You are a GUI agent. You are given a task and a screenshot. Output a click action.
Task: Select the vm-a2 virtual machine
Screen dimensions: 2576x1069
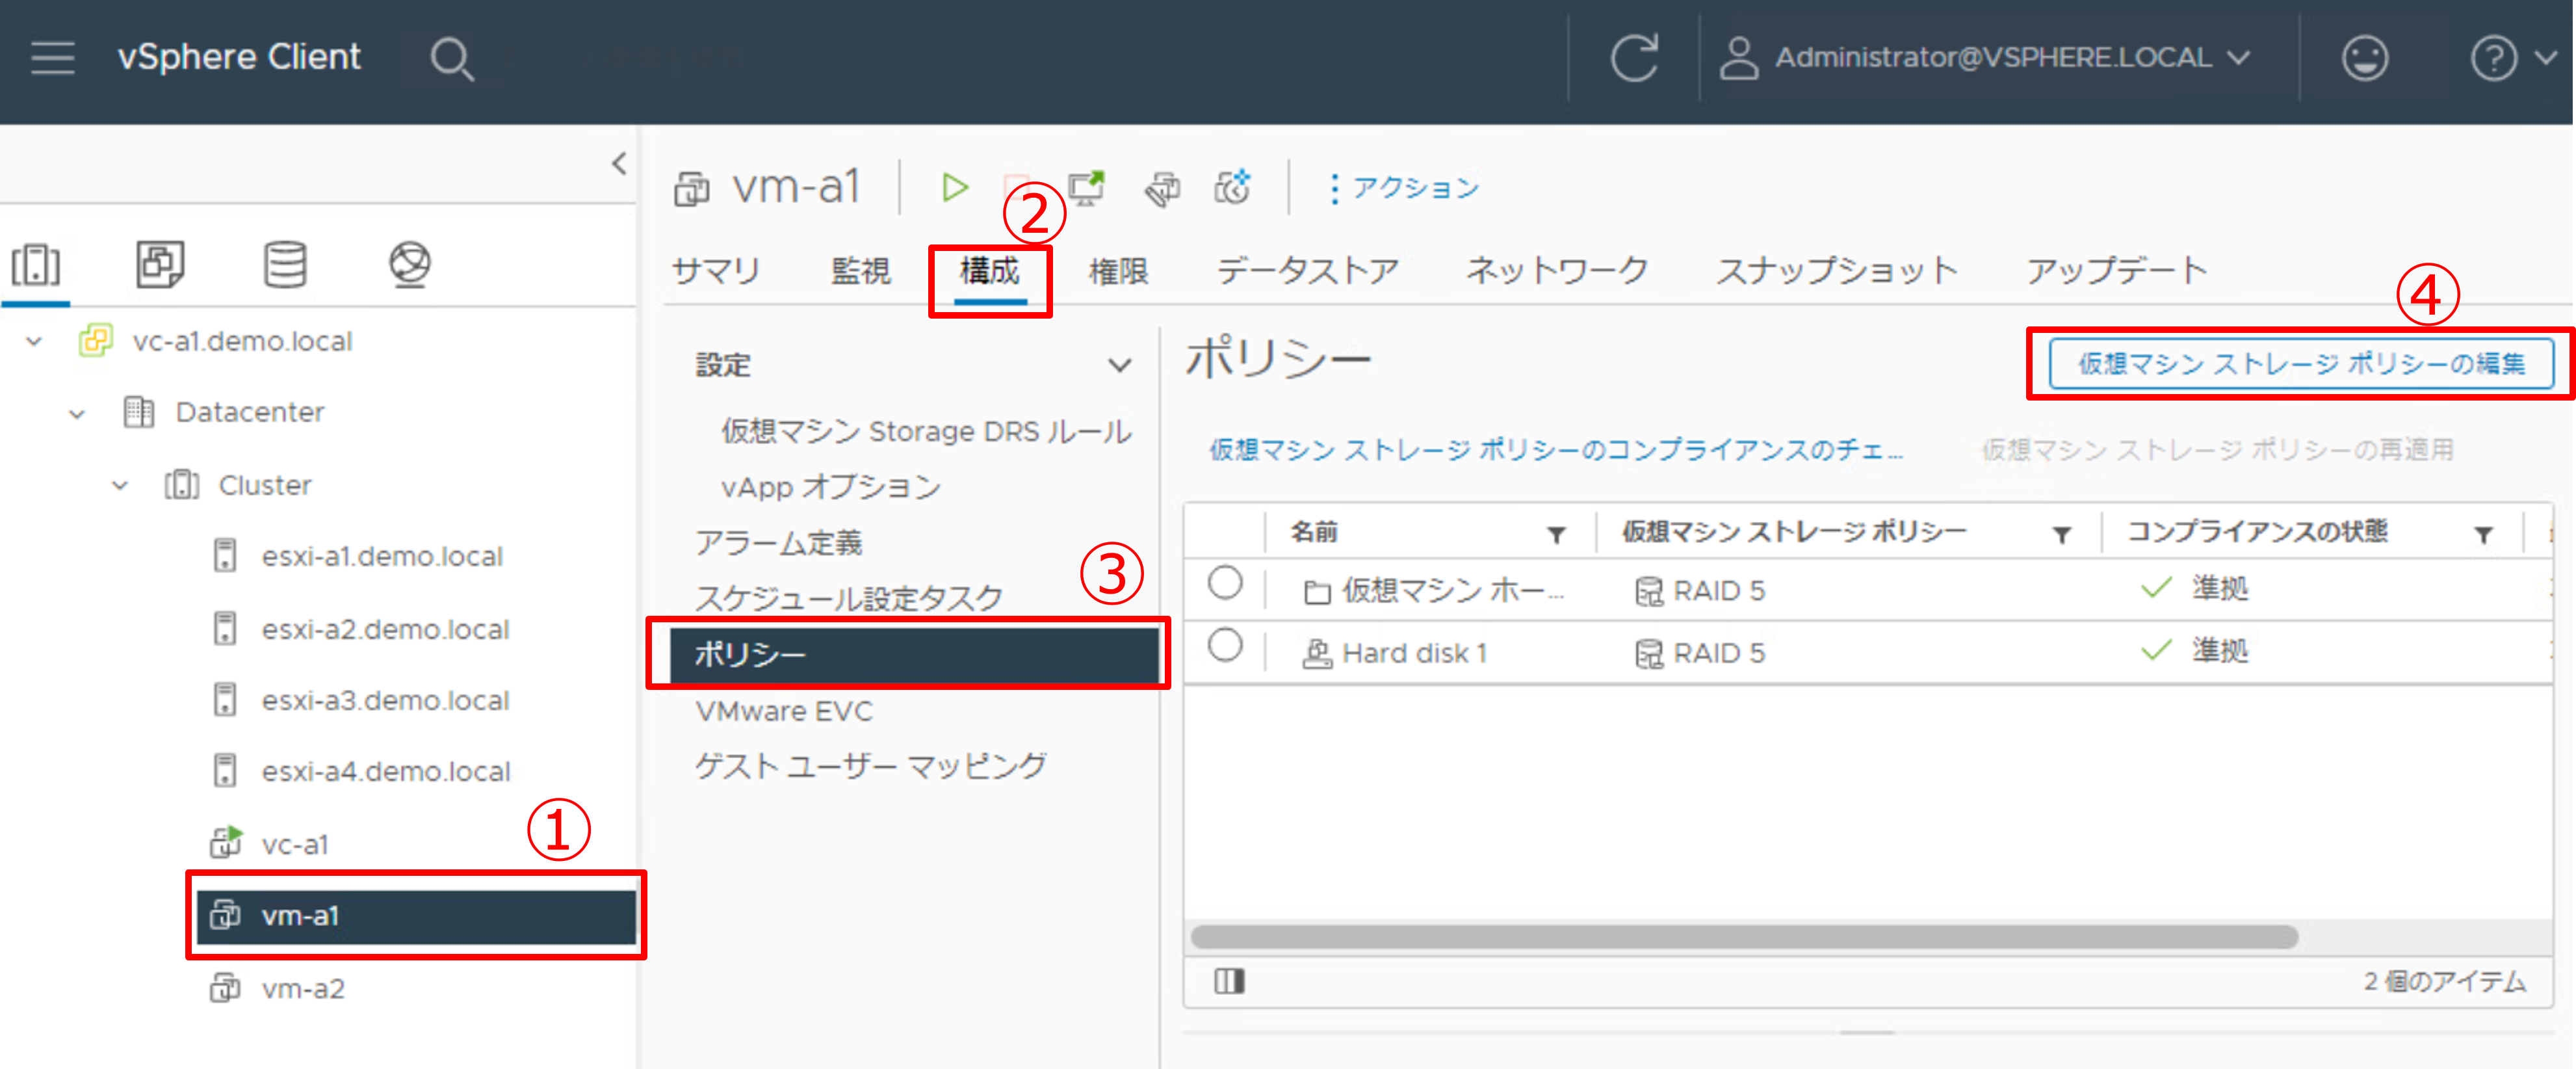pyautogui.click(x=303, y=989)
